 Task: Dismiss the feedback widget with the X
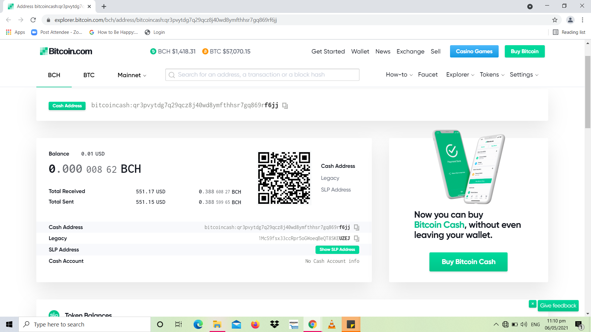click(x=533, y=304)
